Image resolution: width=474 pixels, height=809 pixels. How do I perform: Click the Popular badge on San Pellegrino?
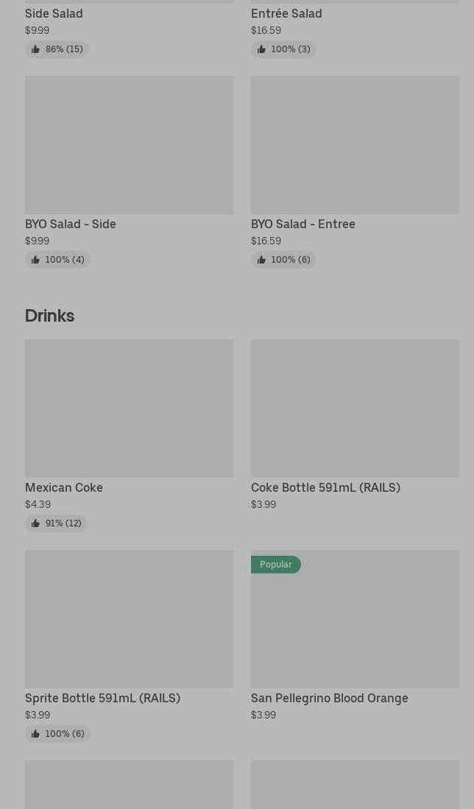coord(275,565)
